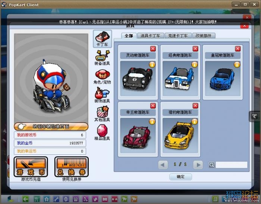Go to the previous item page
The height and width of the screenshot is (204, 261).
tap(163, 165)
